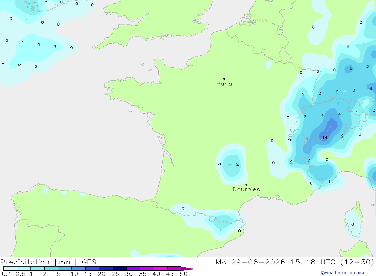The height and width of the screenshot is (276, 376).
Task: Click the '15..18 UTC' time range text
Action: click(313, 262)
